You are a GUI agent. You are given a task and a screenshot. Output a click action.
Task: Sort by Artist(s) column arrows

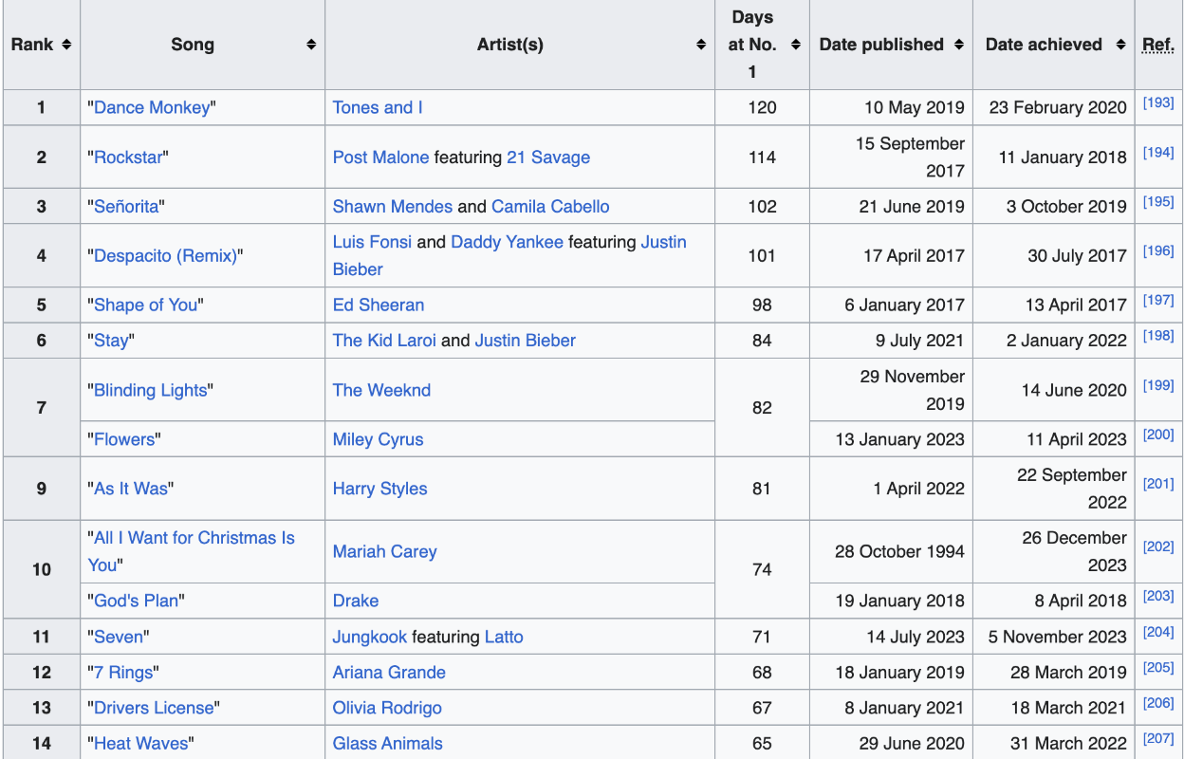[x=701, y=45]
